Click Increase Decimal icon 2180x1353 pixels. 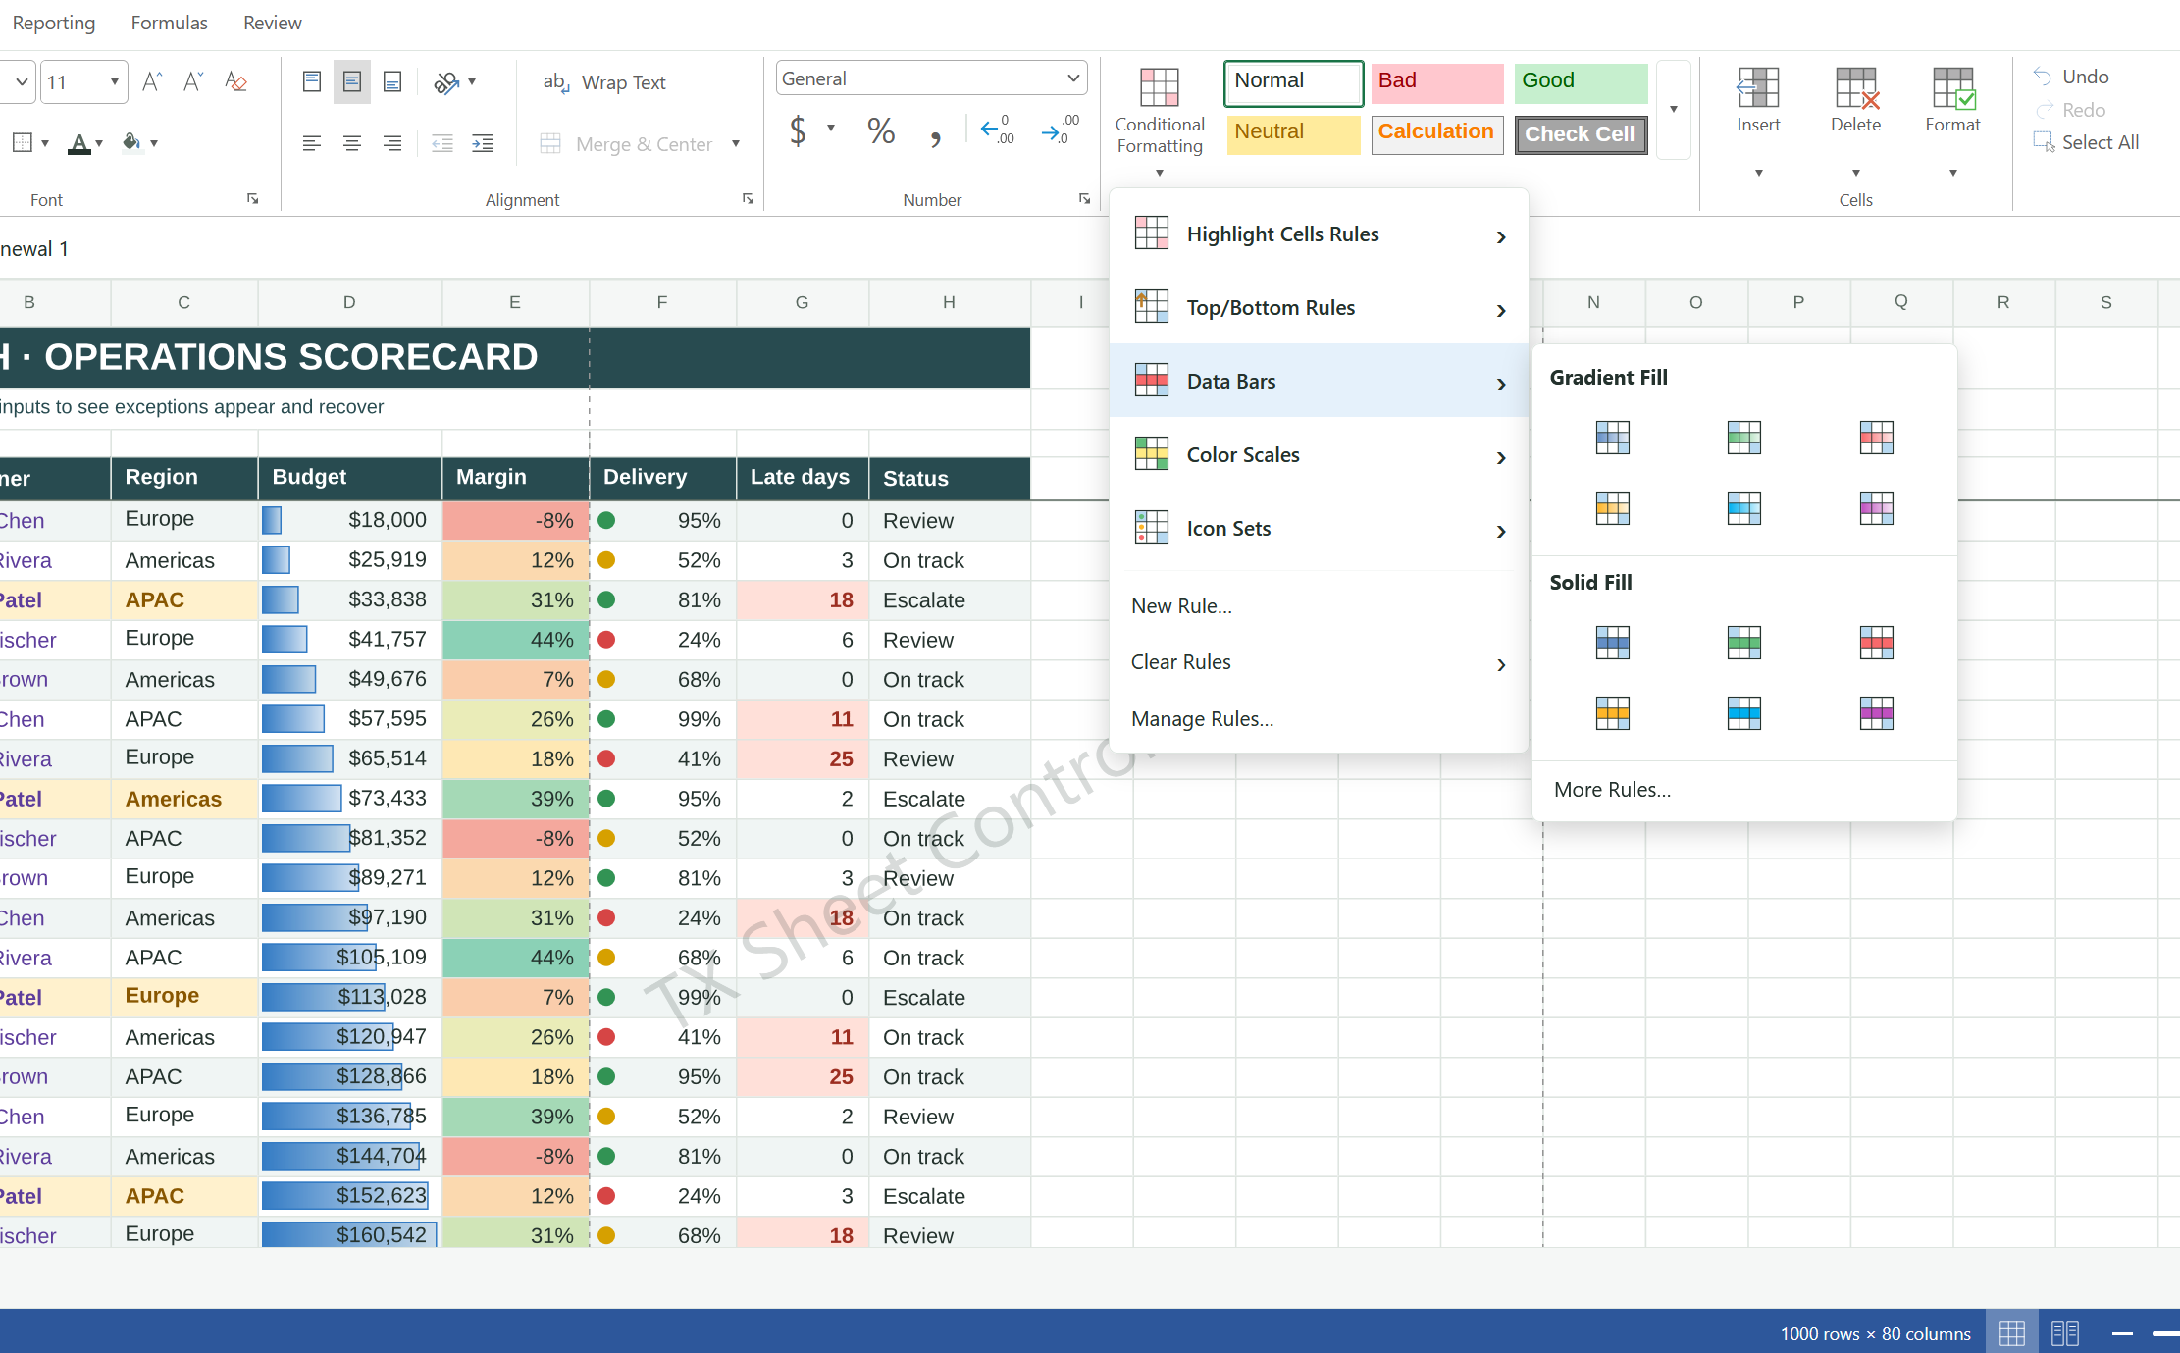click(998, 130)
